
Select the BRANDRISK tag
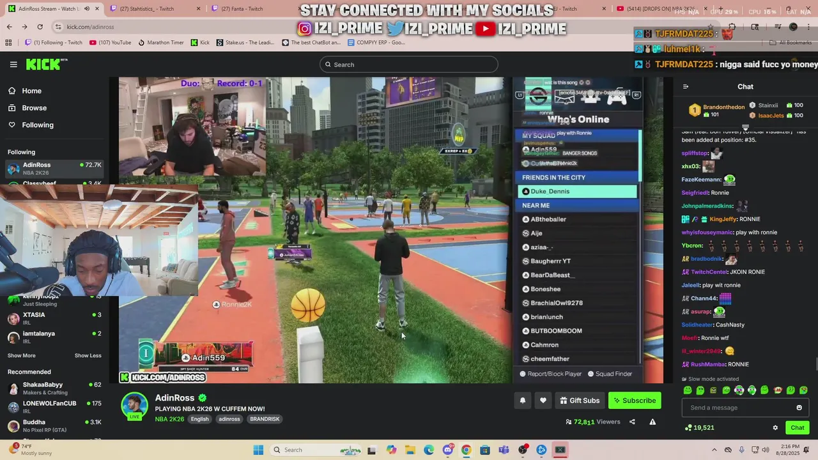265,419
